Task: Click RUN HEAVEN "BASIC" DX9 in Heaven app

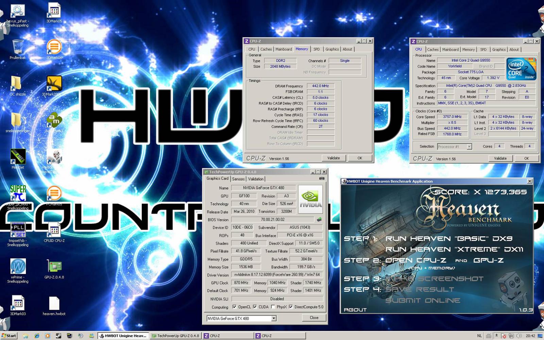Action: click(x=449, y=239)
